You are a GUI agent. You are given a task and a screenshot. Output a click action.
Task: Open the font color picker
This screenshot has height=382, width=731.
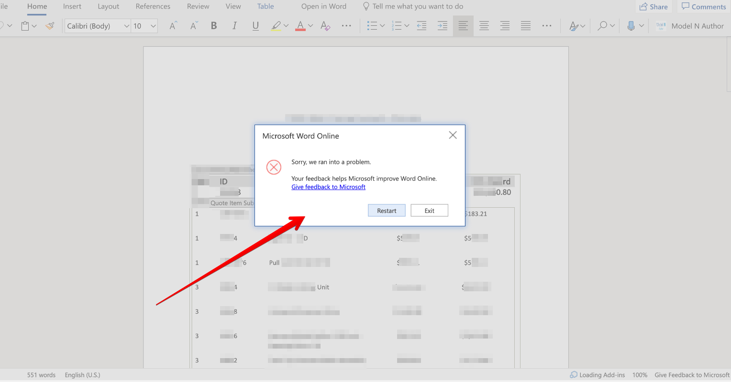[310, 26]
